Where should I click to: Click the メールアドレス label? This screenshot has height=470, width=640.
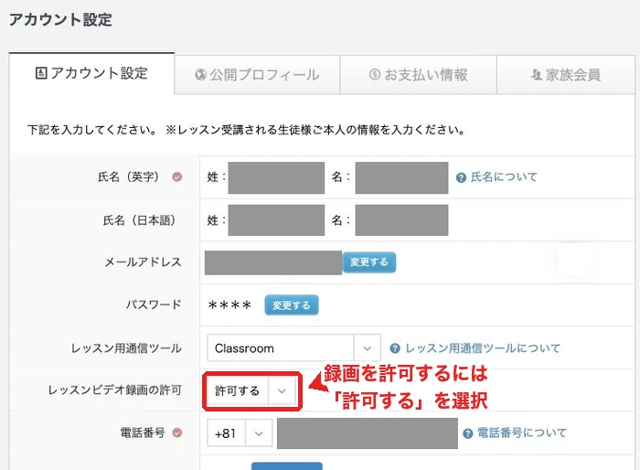coord(143,262)
